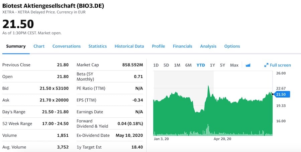The height and width of the screenshot is (152, 301).
Task: Select the 6M chart range
Action: click(188, 65)
